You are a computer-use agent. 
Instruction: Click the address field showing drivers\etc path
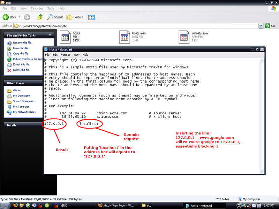click(136, 26)
